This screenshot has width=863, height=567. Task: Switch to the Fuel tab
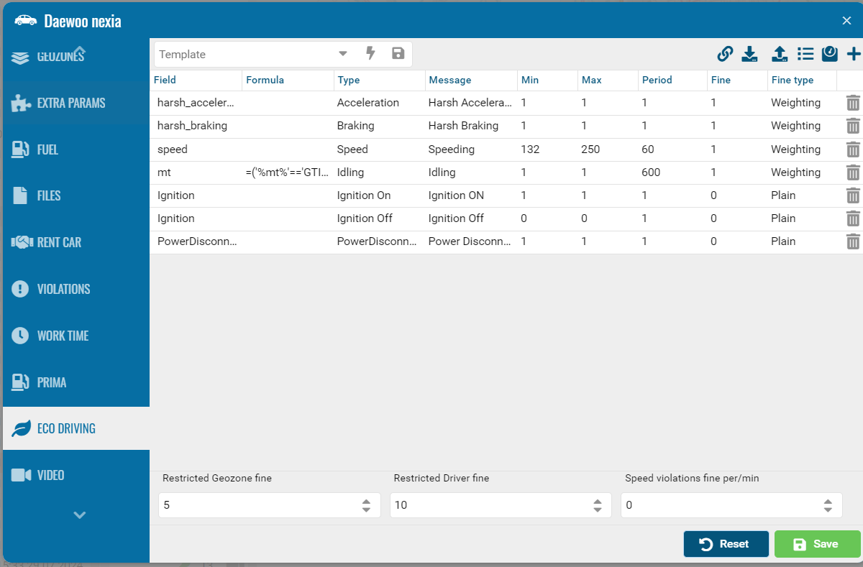coord(47,149)
